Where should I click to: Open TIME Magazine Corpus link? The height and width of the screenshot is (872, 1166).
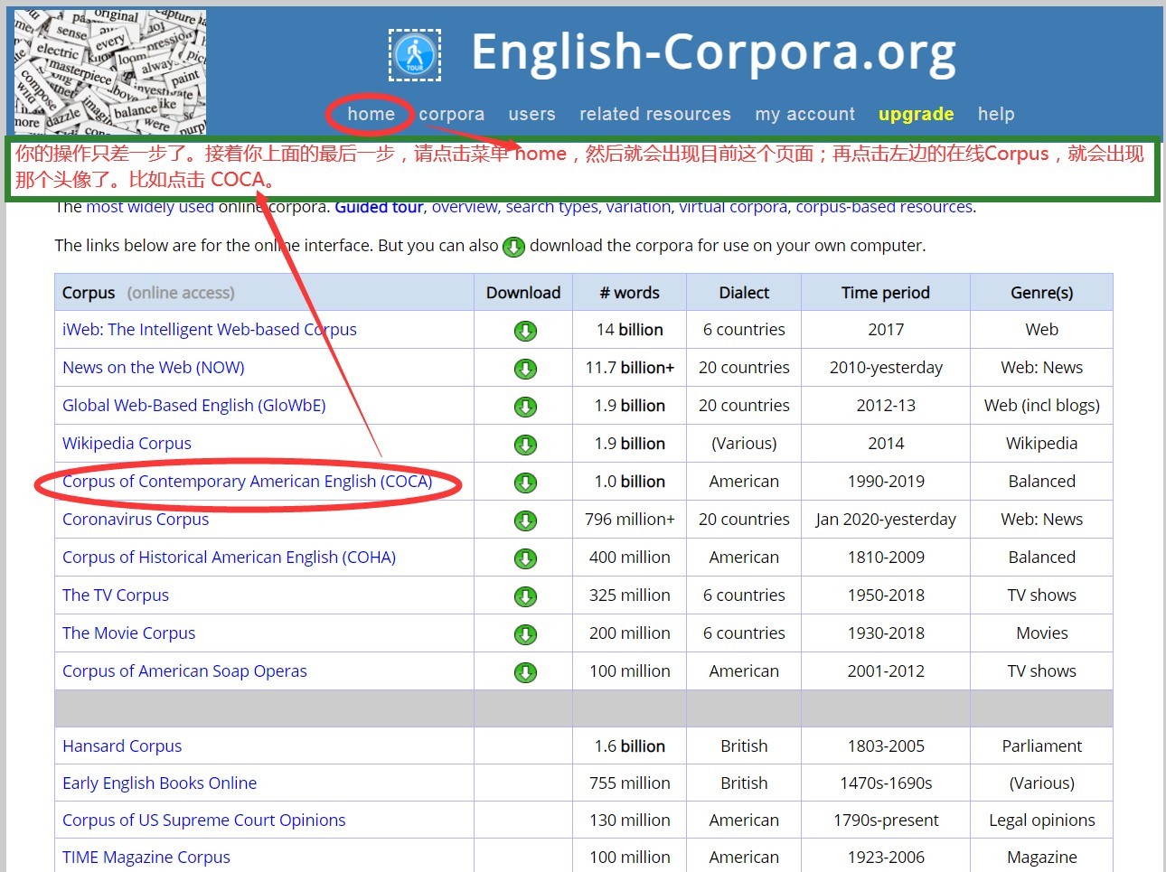tap(146, 858)
